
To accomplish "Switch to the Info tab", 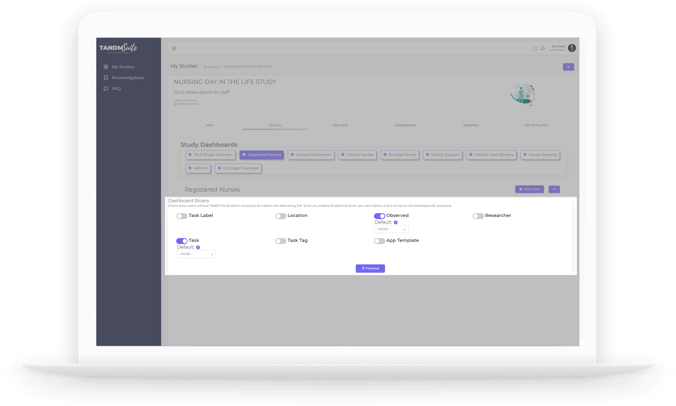I will [x=210, y=125].
